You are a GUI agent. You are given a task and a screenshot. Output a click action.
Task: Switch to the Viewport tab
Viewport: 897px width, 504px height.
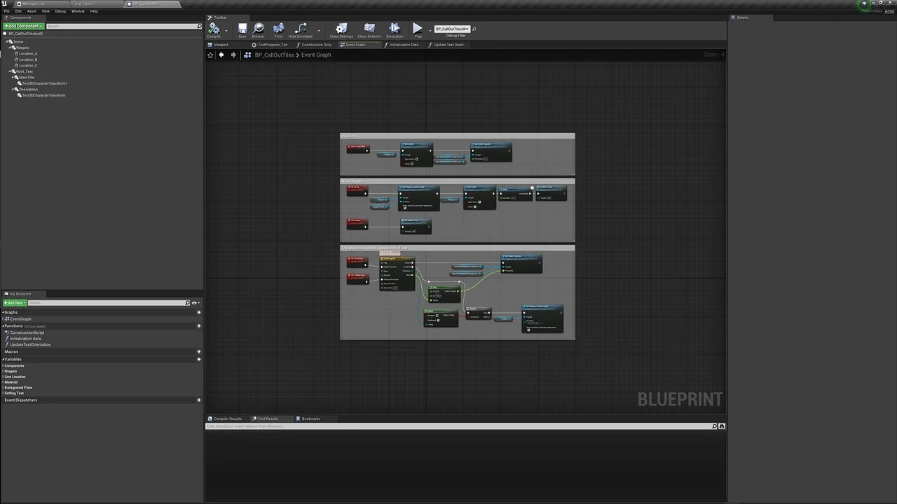point(219,45)
